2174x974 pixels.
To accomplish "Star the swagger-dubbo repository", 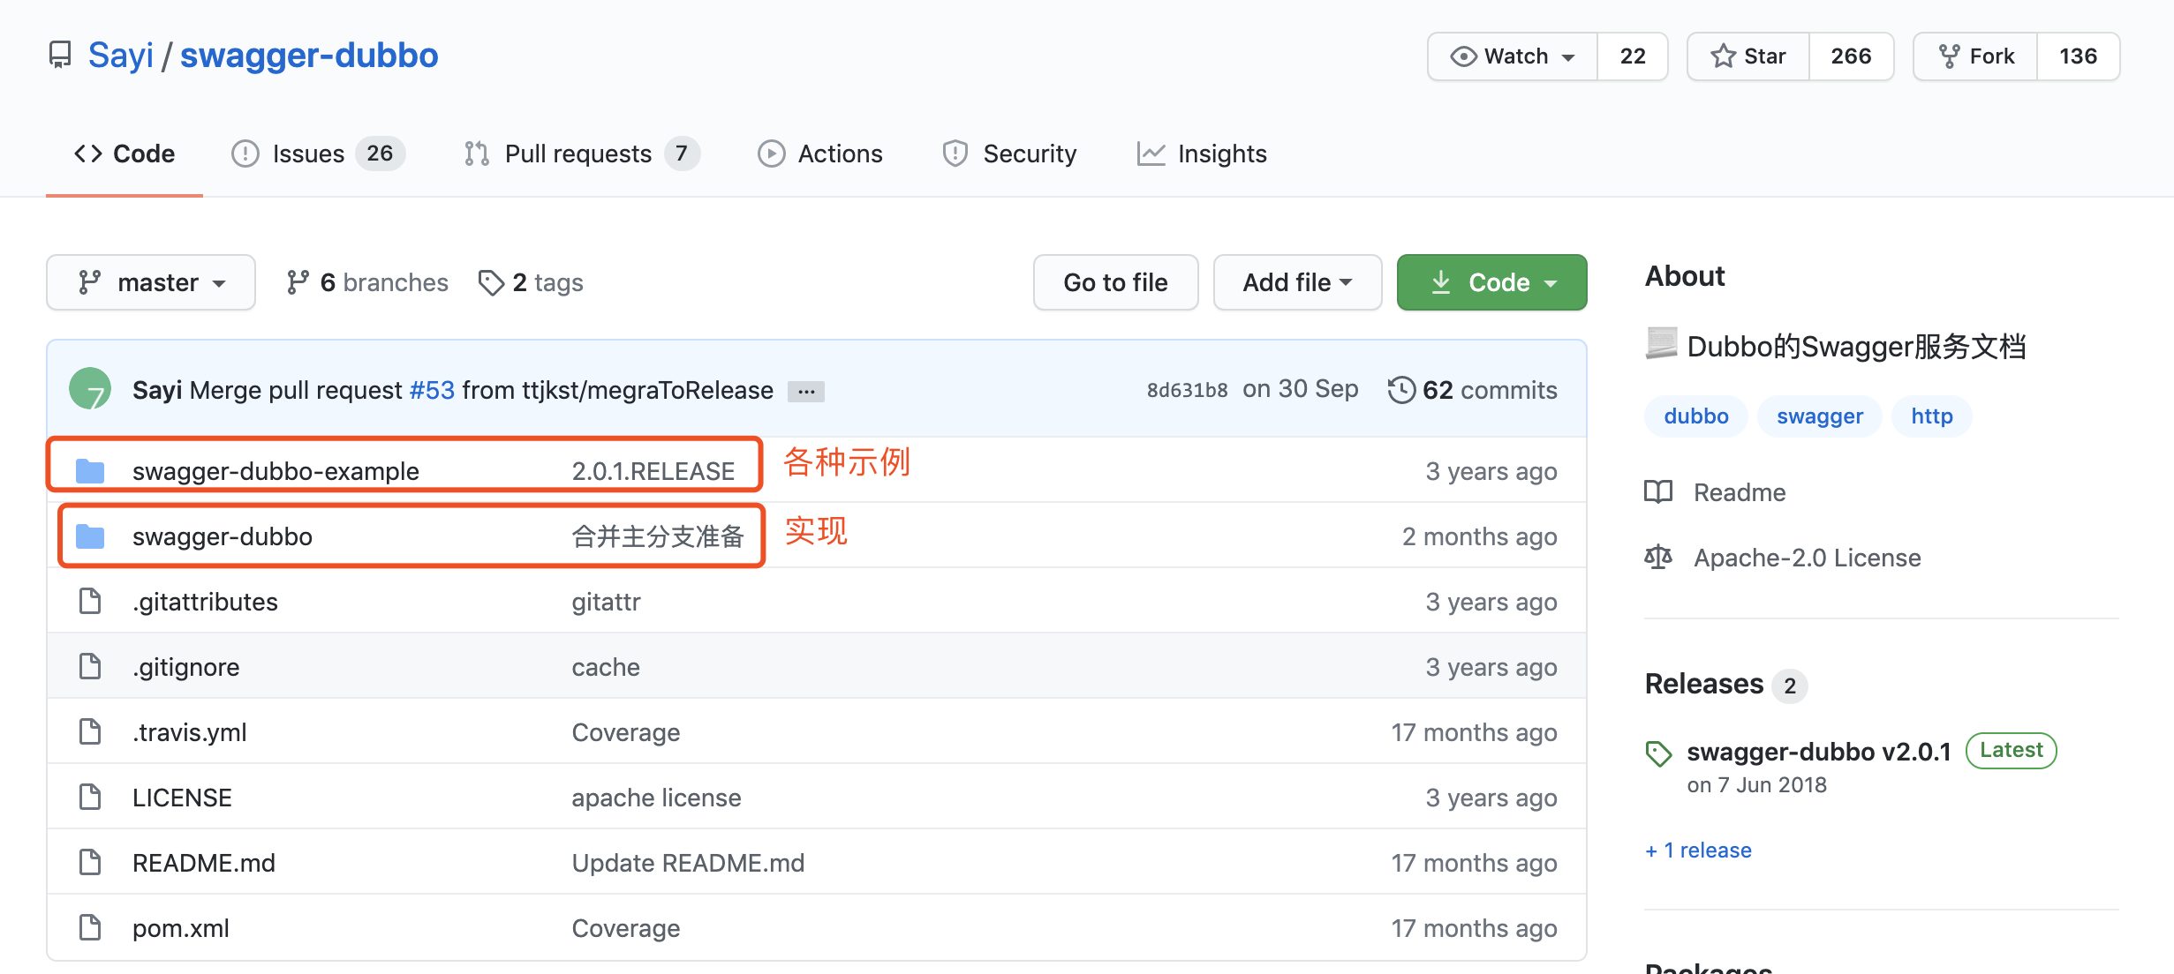I will pyautogui.click(x=1748, y=56).
